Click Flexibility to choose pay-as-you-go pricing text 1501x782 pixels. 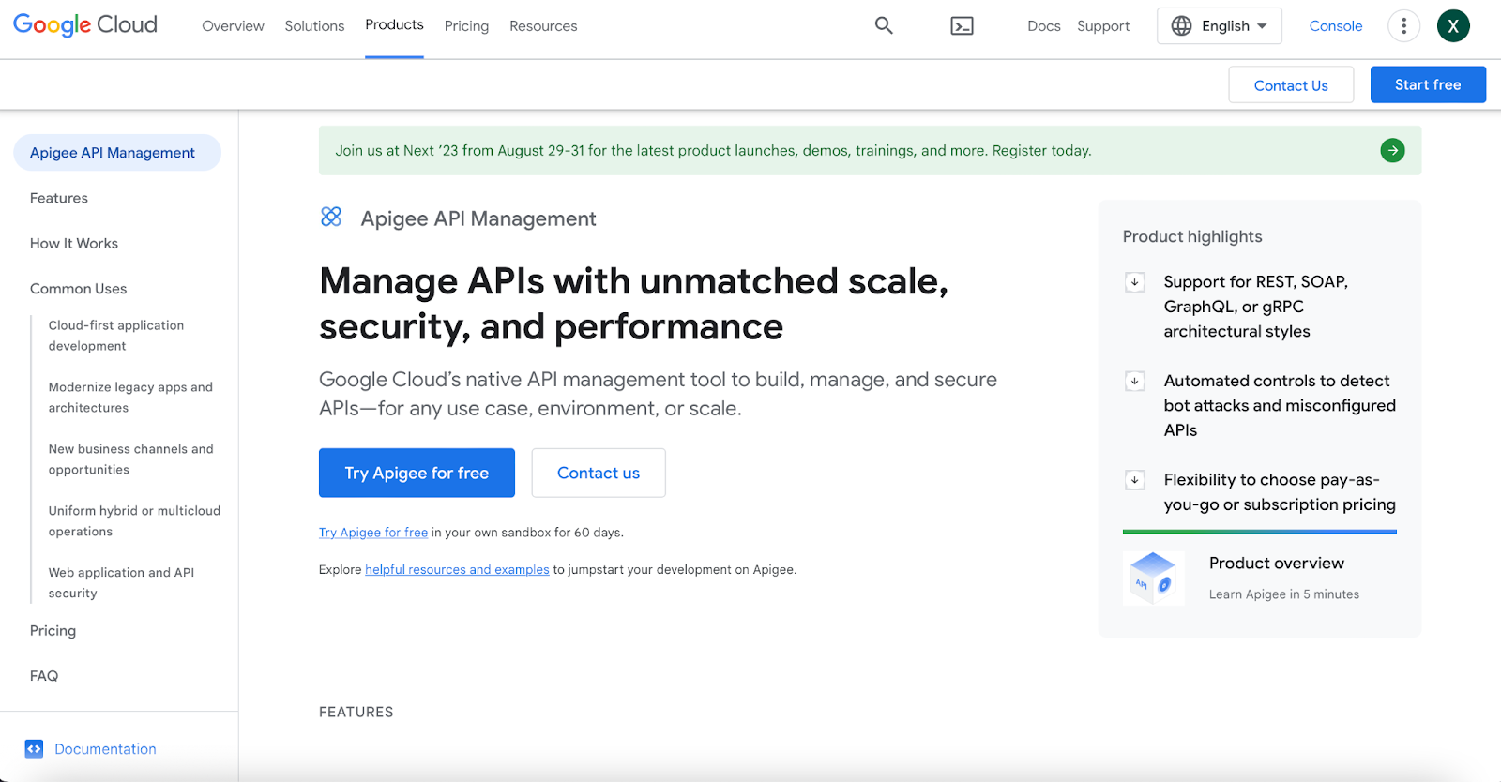click(x=1280, y=492)
